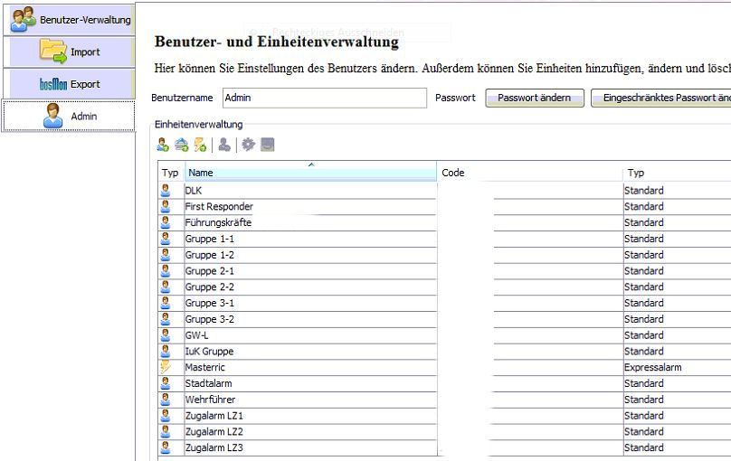This screenshot has height=461, width=731.
Task: Click the greyed-out gear settings icon
Action: 248,145
